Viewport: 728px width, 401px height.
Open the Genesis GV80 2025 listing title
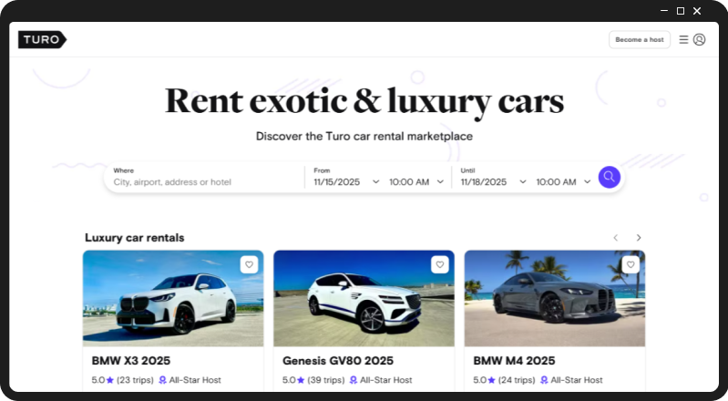click(x=338, y=361)
